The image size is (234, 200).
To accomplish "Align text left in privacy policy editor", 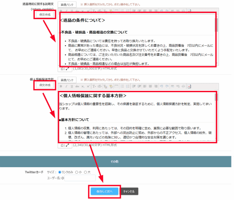I will coord(145,86).
